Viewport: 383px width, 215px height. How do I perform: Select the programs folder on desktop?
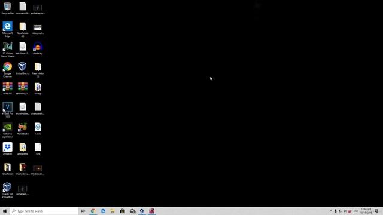pos(23,149)
